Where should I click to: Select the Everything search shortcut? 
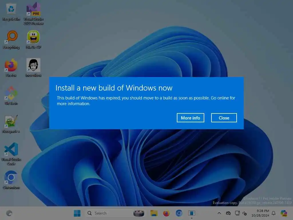tap(11, 40)
